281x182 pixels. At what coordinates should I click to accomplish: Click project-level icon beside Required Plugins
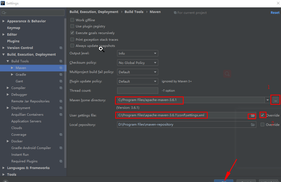pyautogui.click(x=61, y=161)
